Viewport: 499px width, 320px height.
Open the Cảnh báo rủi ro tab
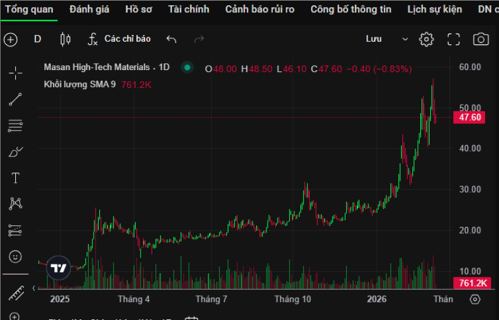259,9
